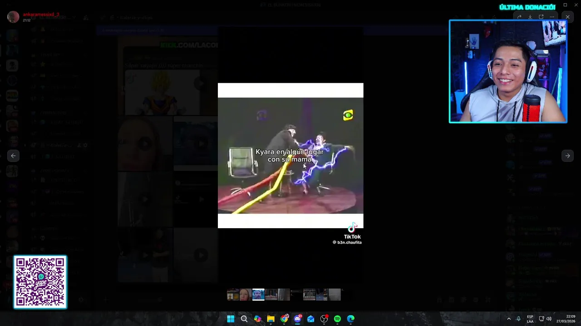
Task: Click the microphone icon in system tray
Action: coord(518,319)
